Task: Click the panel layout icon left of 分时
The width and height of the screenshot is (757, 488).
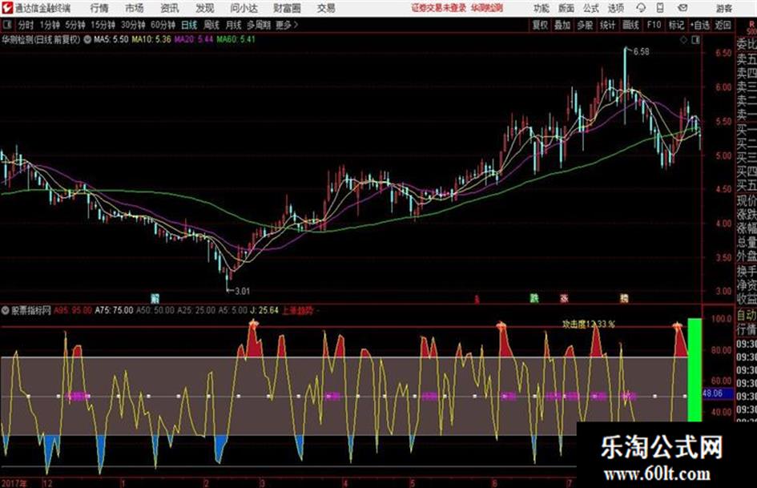Action: point(6,25)
